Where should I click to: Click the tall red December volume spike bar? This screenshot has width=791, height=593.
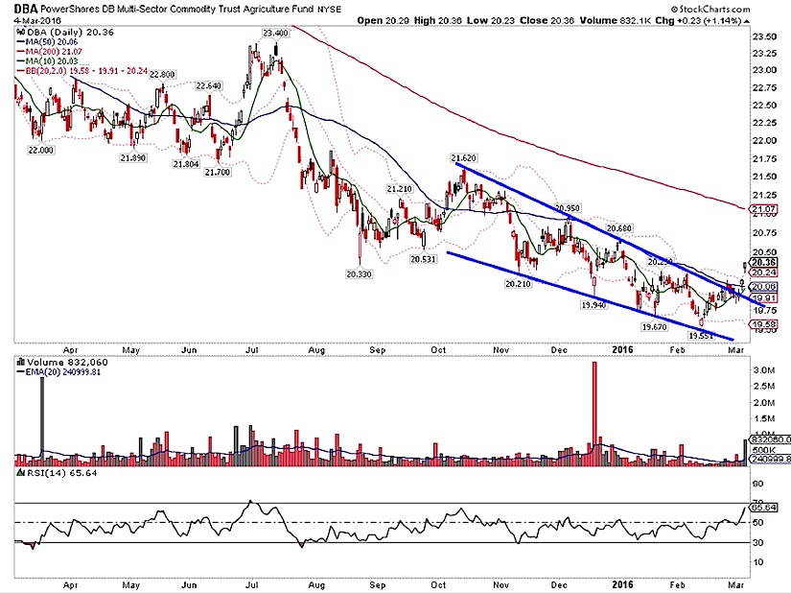(594, 414)
